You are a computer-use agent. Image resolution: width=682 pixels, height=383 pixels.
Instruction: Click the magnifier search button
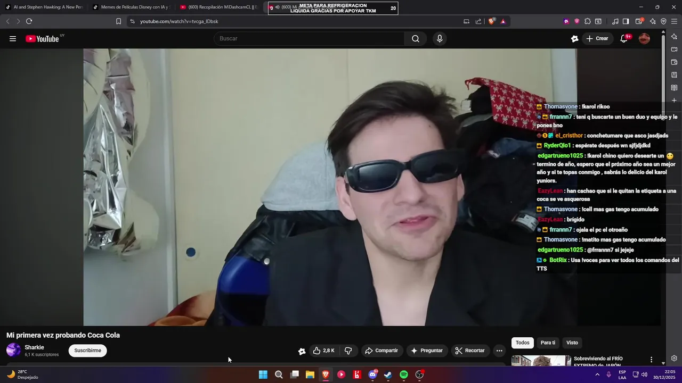pos(416,38)
